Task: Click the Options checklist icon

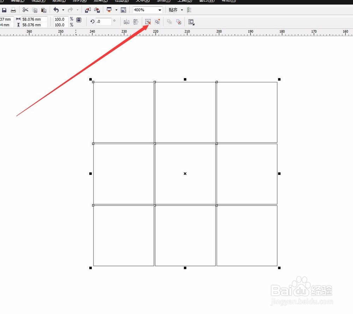Action: tap(189, 10)
